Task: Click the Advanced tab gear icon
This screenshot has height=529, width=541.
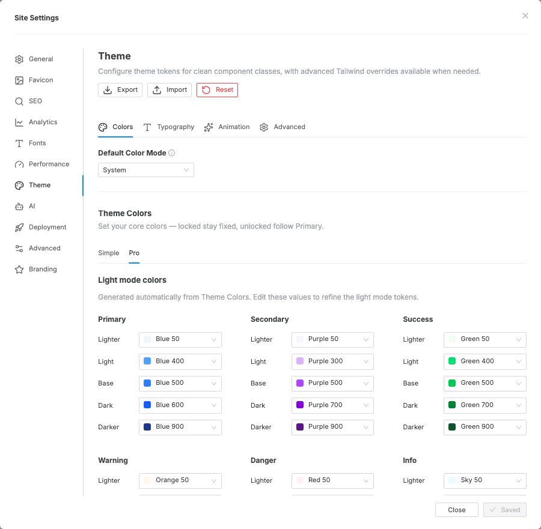Action: (x=264, y=127)
